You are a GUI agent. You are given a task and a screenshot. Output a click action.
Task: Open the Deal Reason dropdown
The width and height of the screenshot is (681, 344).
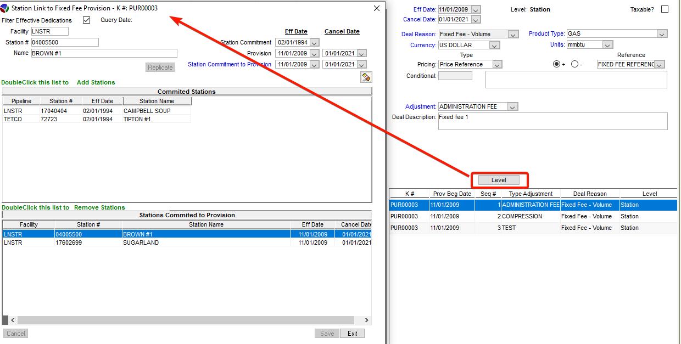(513, 34)
